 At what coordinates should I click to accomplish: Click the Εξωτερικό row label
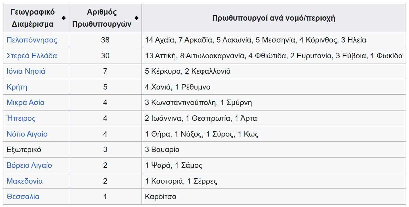(x=24, y=150)
